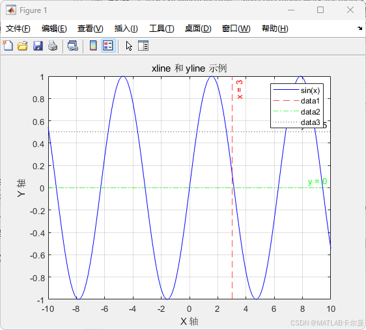Open the 窗口(W) menu

(x=236, y=29)
